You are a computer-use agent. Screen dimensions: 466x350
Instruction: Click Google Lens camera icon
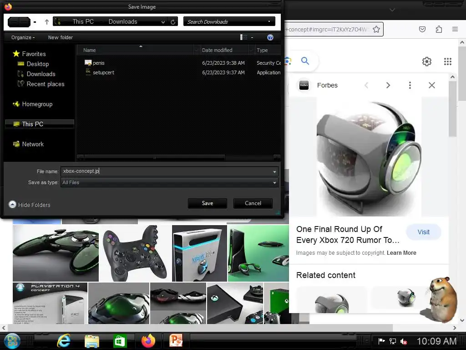click(x=287, y=62)
